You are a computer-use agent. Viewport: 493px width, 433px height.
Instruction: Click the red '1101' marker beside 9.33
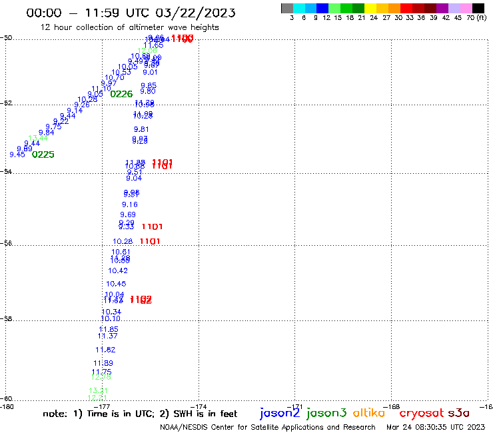tap(152, 226)
